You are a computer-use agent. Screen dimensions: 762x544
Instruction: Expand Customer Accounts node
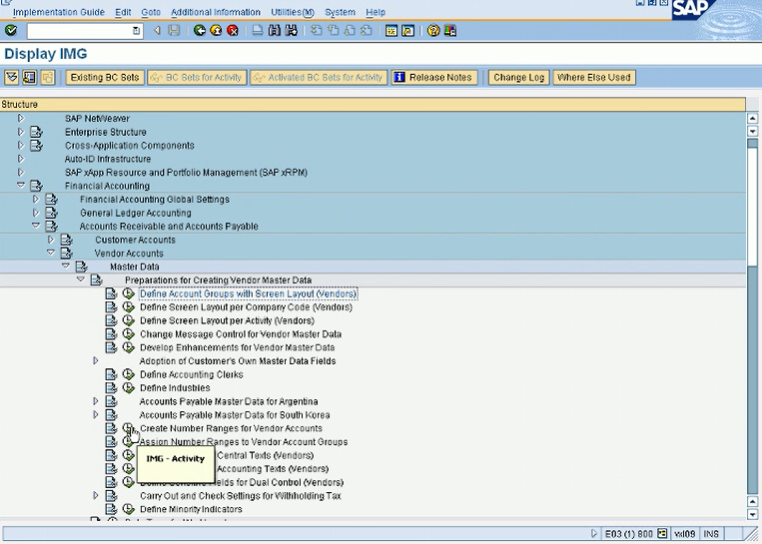coord(51,240)
